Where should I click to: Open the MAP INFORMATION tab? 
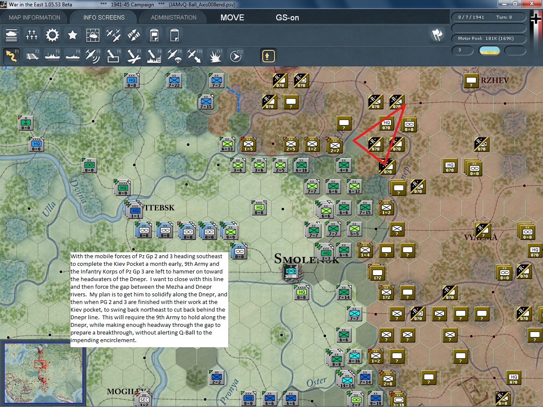coord(35,17)
